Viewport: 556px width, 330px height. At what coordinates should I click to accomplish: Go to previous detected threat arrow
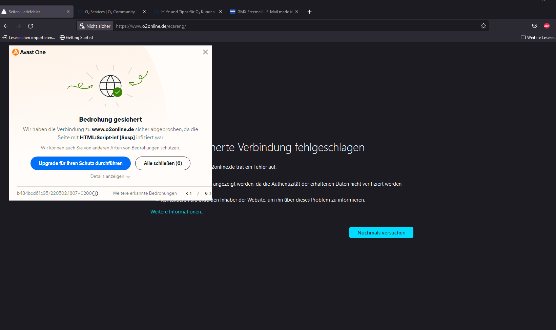tap(187, 193)
